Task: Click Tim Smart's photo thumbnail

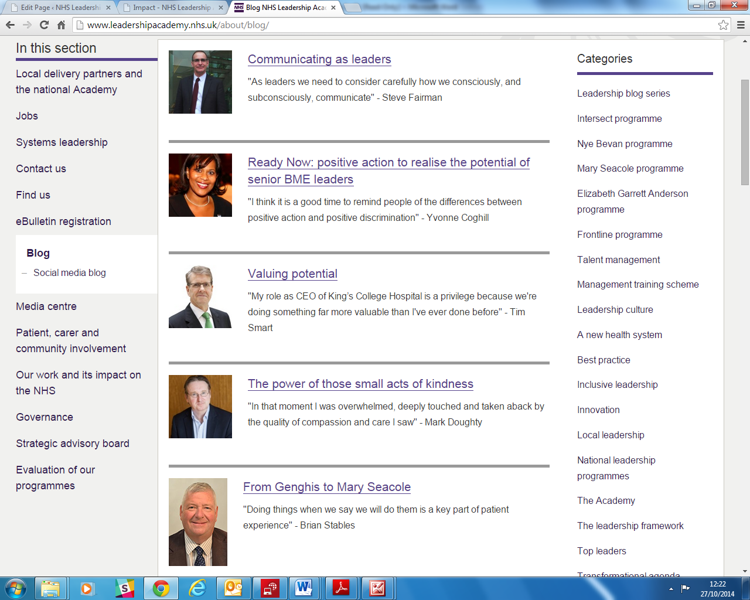Action: coord(200,296)
